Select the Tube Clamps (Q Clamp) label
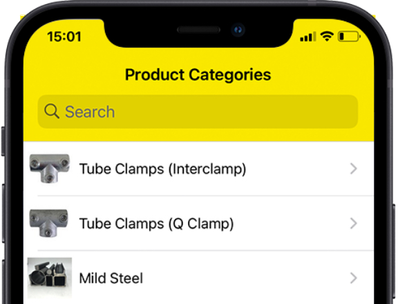398x304 pixels. (x=156, y=224)
